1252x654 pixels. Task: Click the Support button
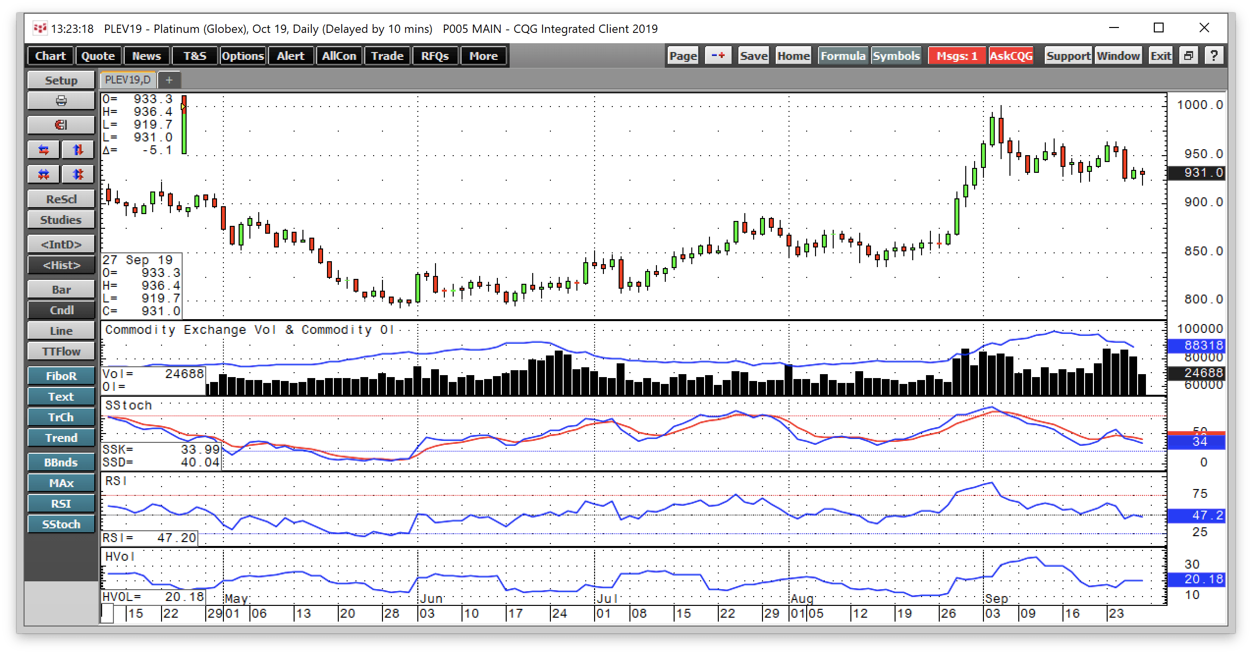tap(1068, 55)
